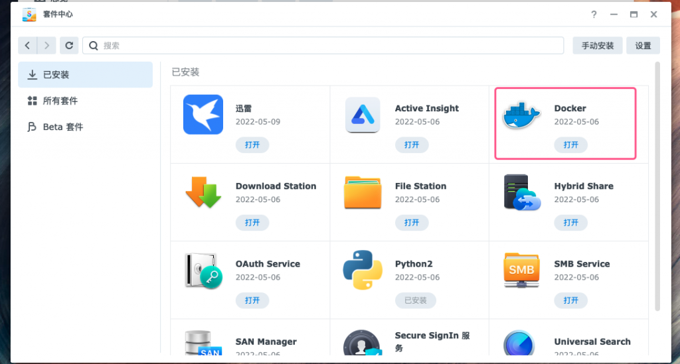Click the Secure SignIn icon

[362, 343]
